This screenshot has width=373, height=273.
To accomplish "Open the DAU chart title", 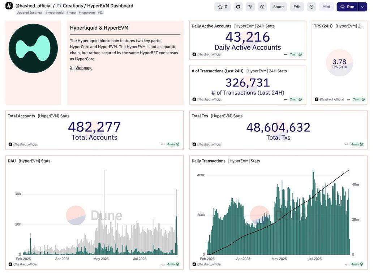I will point(12,161).
